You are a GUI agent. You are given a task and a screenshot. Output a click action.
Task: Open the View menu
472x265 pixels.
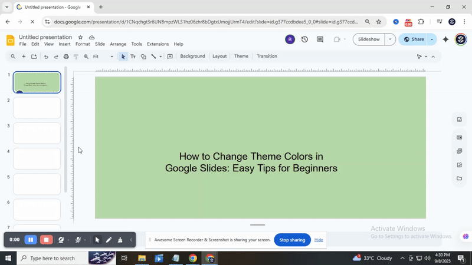click(x=49, y=44)
